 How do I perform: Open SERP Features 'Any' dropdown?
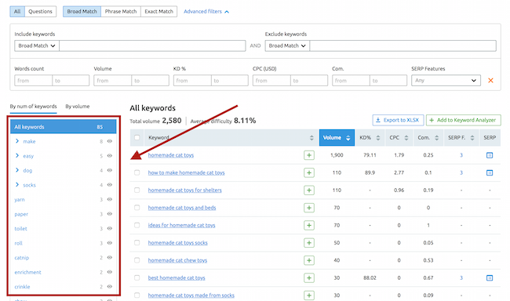tap(446, 80)
